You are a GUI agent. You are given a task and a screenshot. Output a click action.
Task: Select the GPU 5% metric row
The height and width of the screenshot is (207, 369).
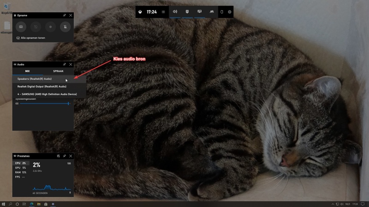(x=21, y=168)
